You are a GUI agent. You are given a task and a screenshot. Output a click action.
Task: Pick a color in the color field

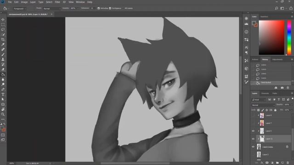(x=271, y=38)
